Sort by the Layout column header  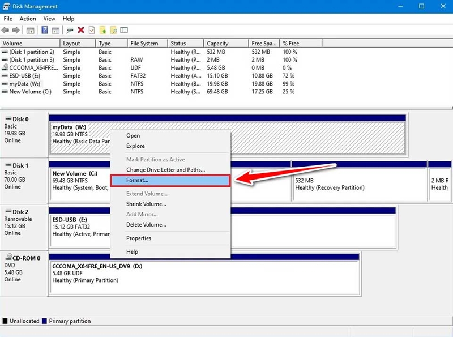[78, 44]
